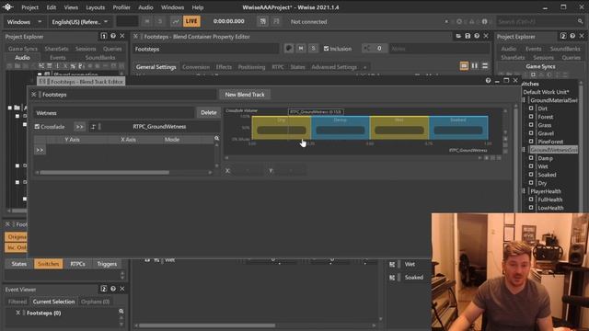This screenshot has height=331, width=589.
Task: Click the magnifier icon in toolbar search
Action: (581, 21)
